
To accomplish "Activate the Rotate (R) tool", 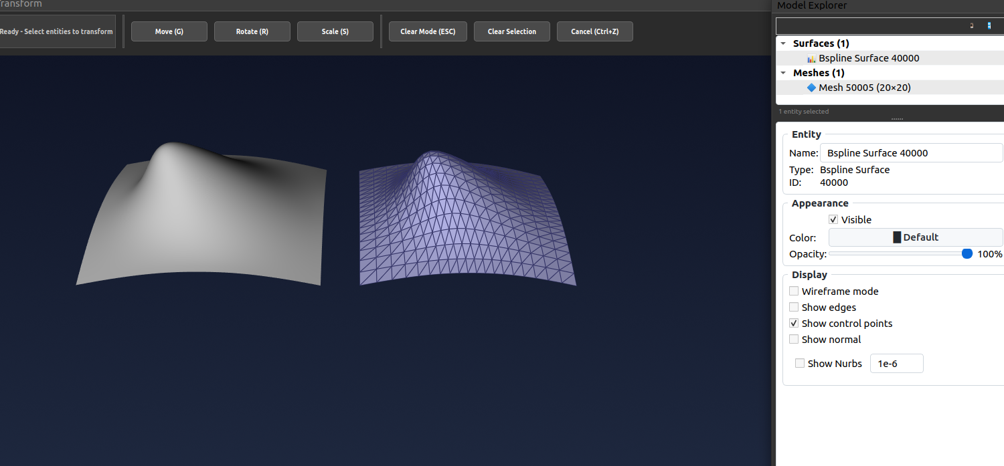I will coord(252,31).
